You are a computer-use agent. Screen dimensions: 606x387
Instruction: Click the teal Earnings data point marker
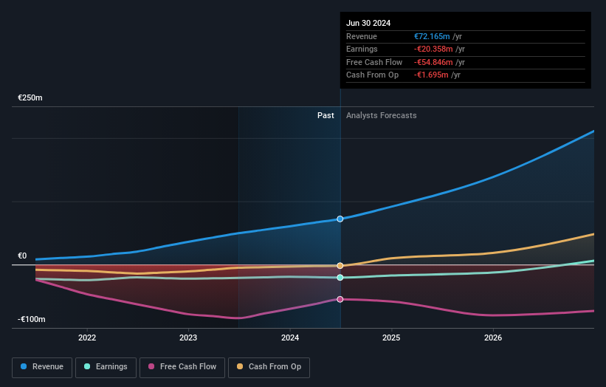340,278
